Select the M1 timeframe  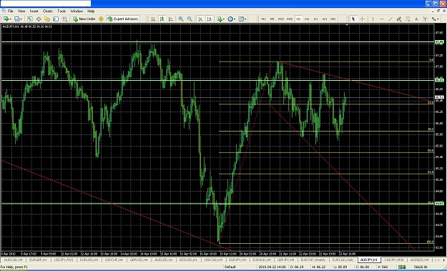pos(263,19)
